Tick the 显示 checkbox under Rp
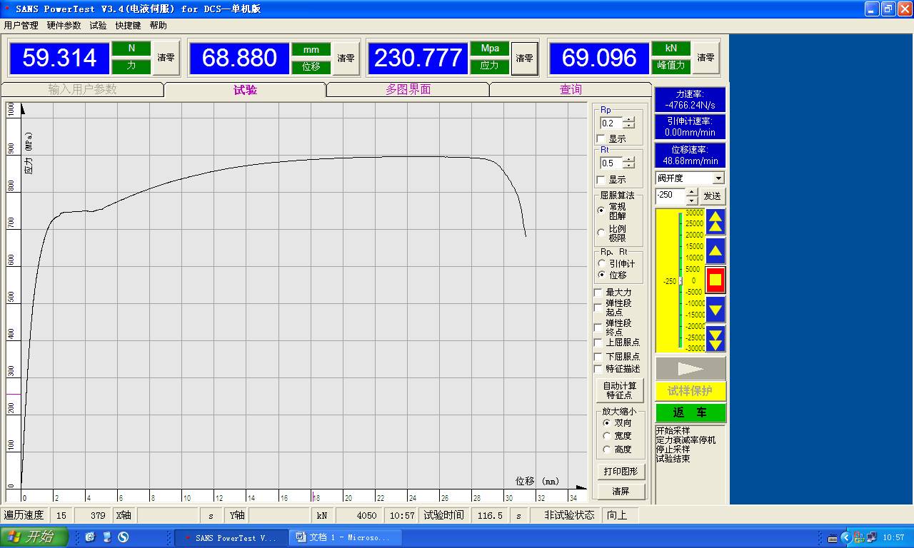 601,139
